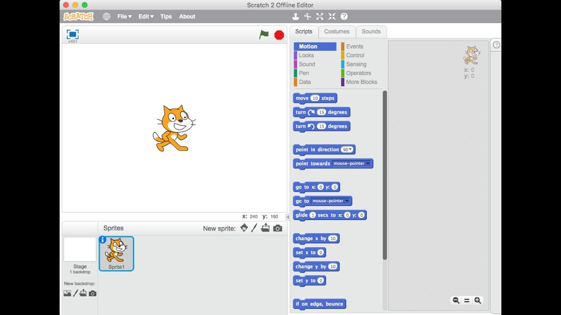The width and height of the screenshot is (561, 315).
Task: Zoom out the scripts area
Action: 456,301
